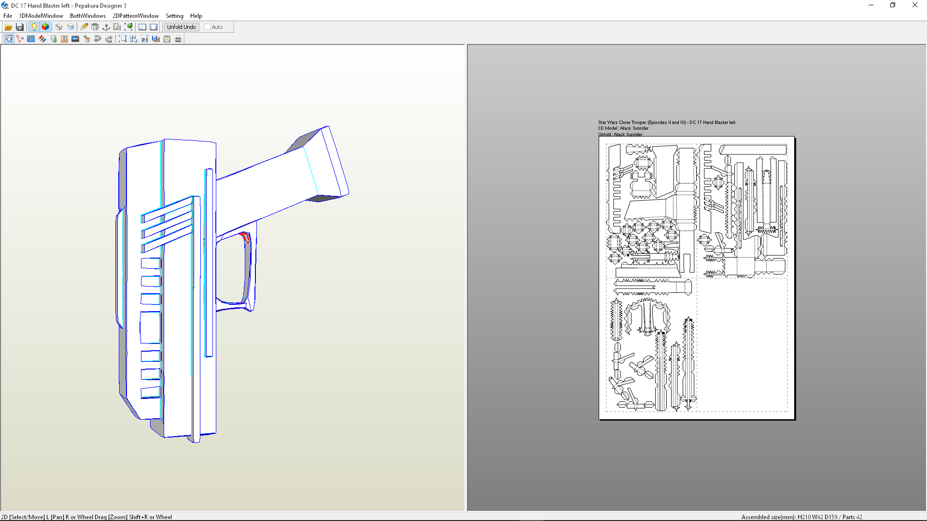927x521 pixels.
Task: Click the gray panel icon beside the anchor
Action: pyautogui.click(x=117, y=27)
